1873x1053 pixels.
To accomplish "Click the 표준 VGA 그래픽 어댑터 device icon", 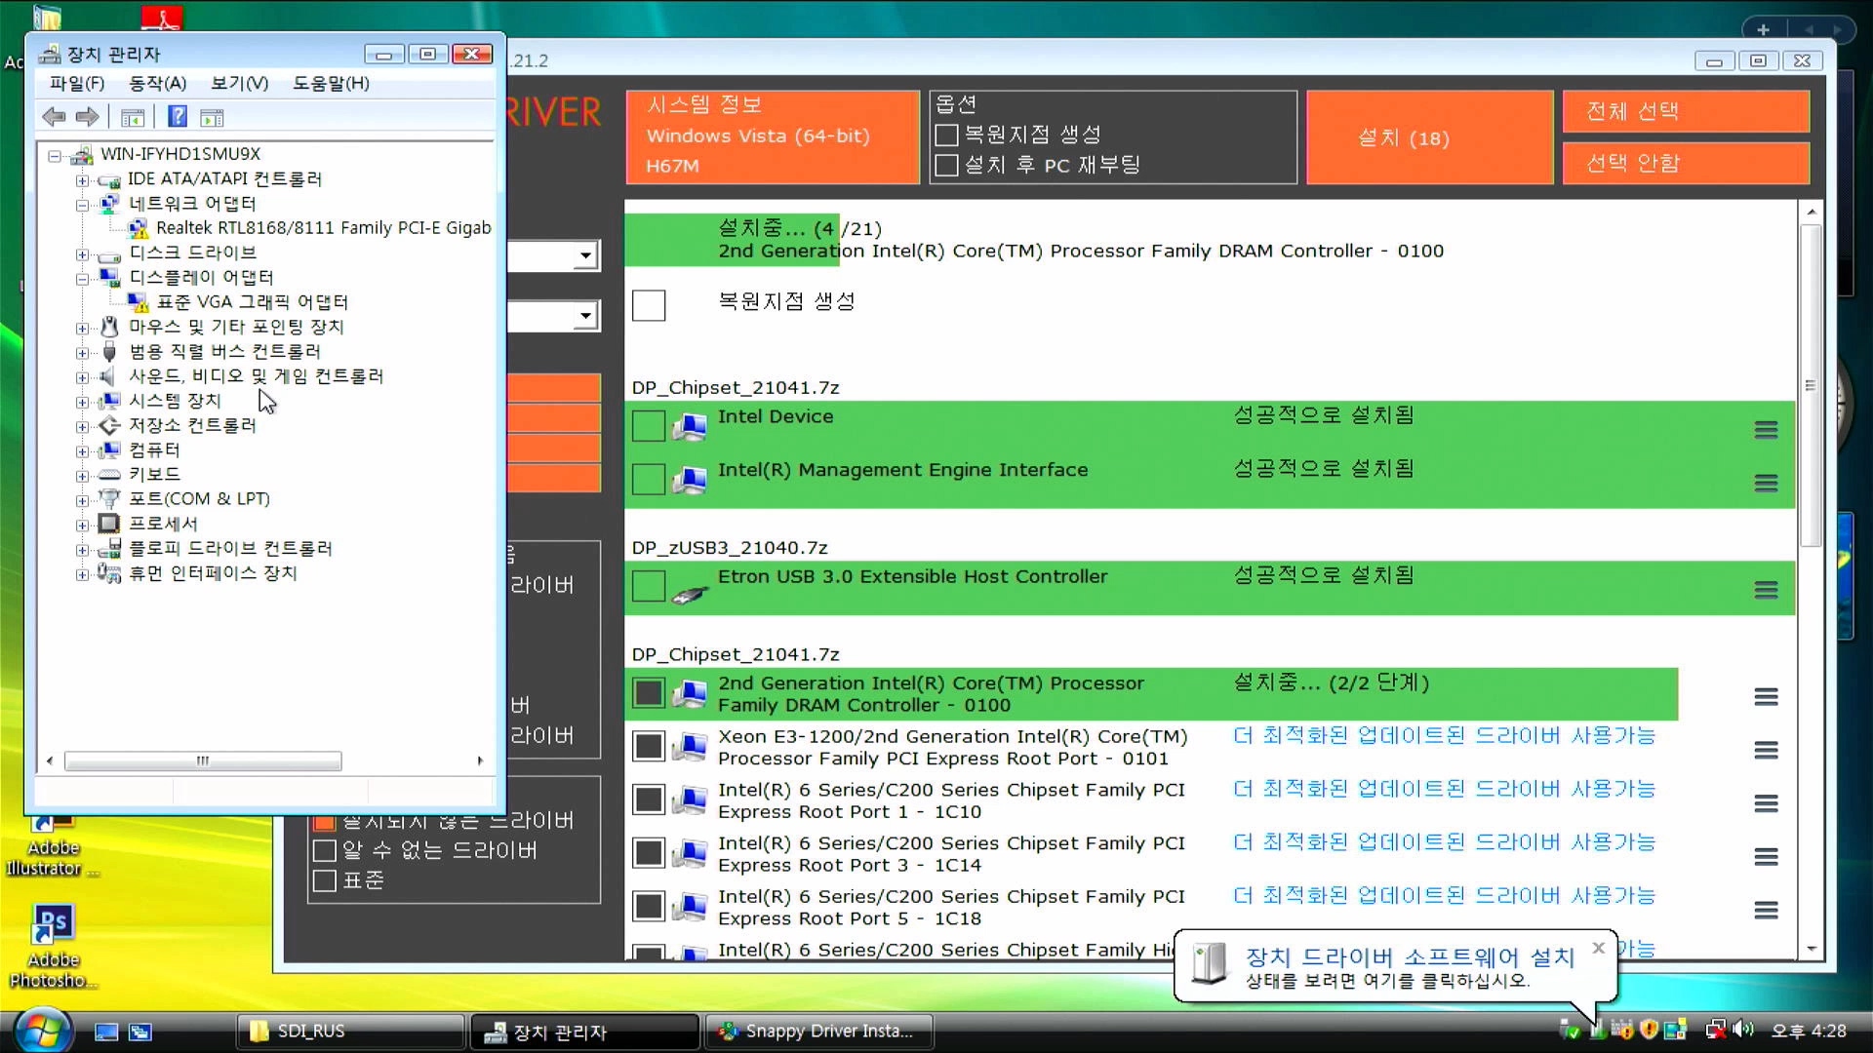I will 139,302.
